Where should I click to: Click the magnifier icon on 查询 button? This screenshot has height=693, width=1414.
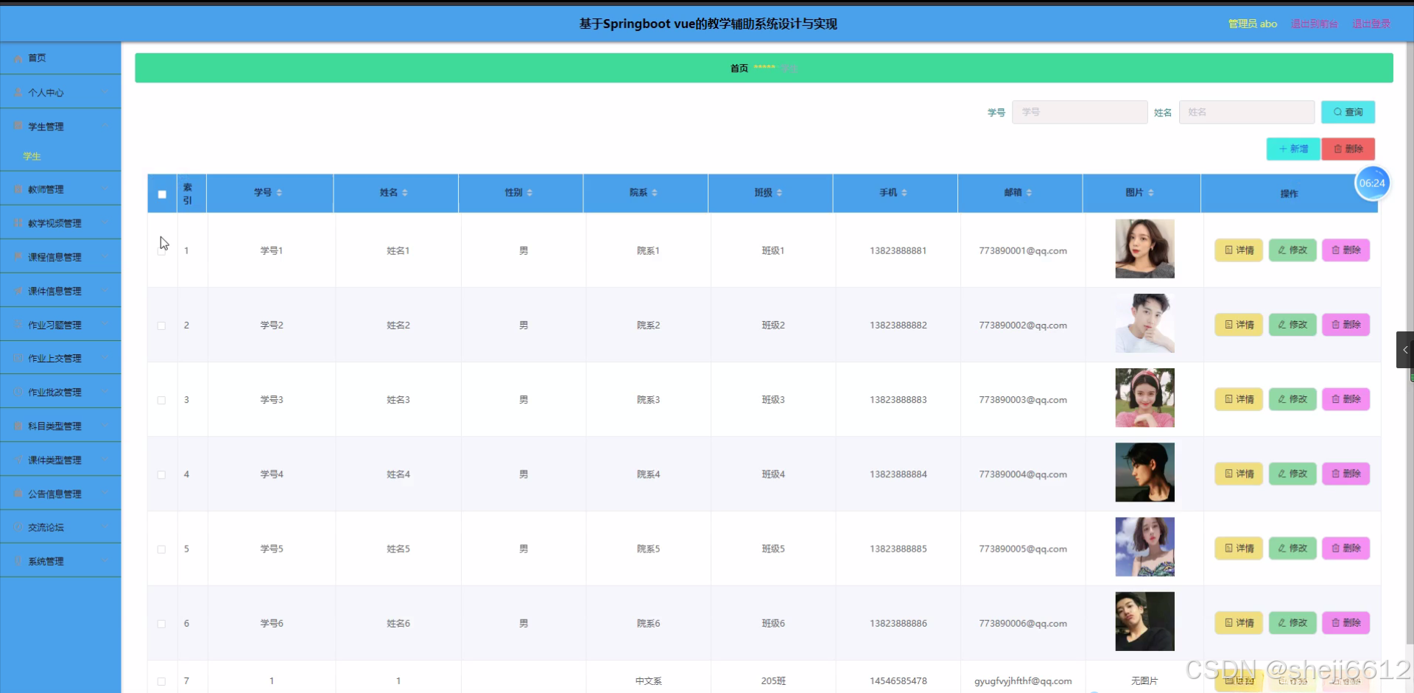(1337, 112)
